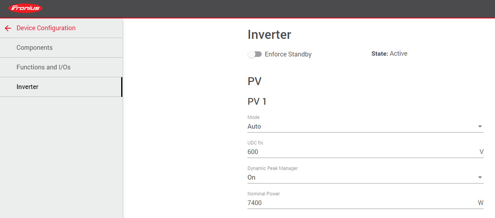This screenshot has height=218, width=495.
Task: Click the red back arrow icon
Action: tap(8, 28)
